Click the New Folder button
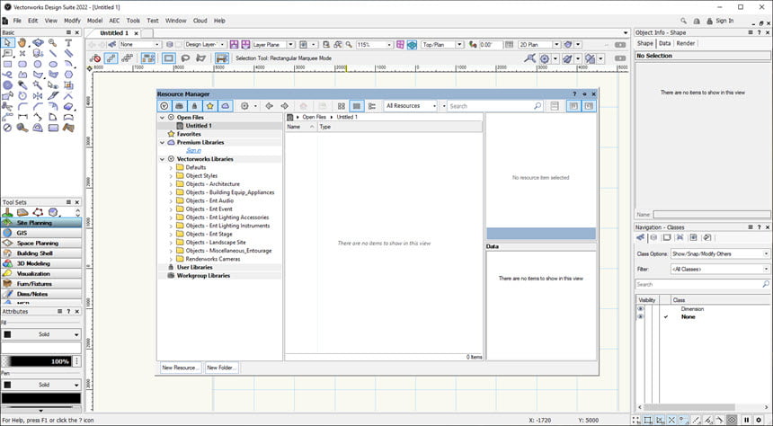Screen dimensions: 773x426 click(x=222, y=368)
